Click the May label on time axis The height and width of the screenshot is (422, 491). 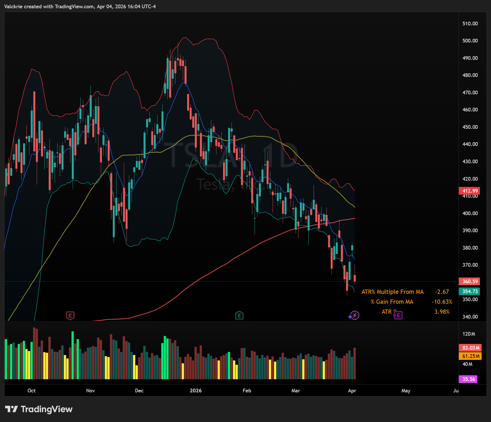point(406,391)
